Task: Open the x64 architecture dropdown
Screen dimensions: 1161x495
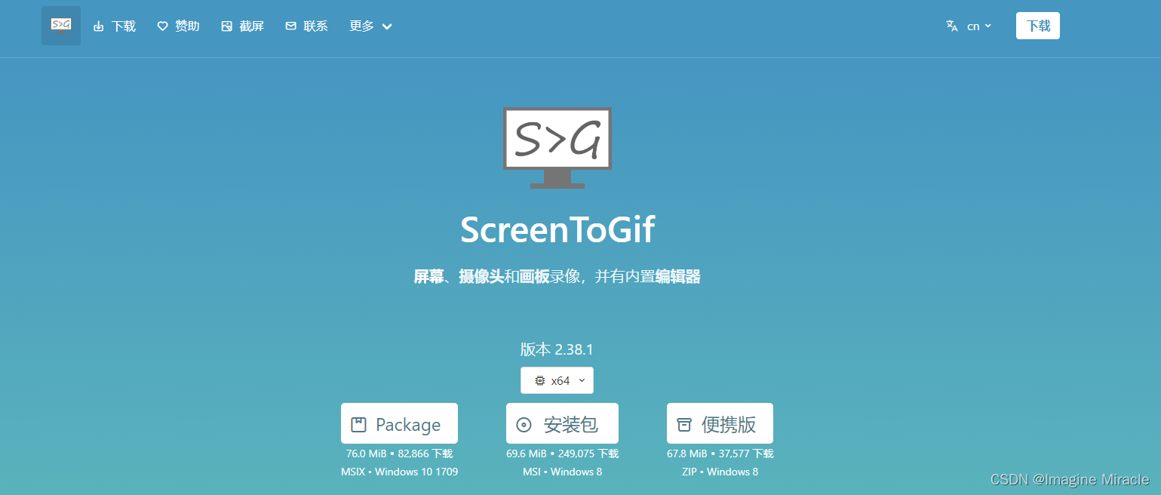Action: [x=557, y=380]
